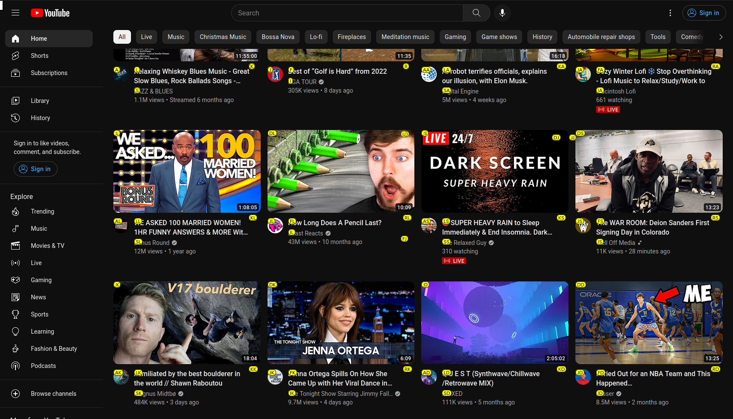
Task: Open Podcasts under Explore
Action: click(x=49, y=366)
